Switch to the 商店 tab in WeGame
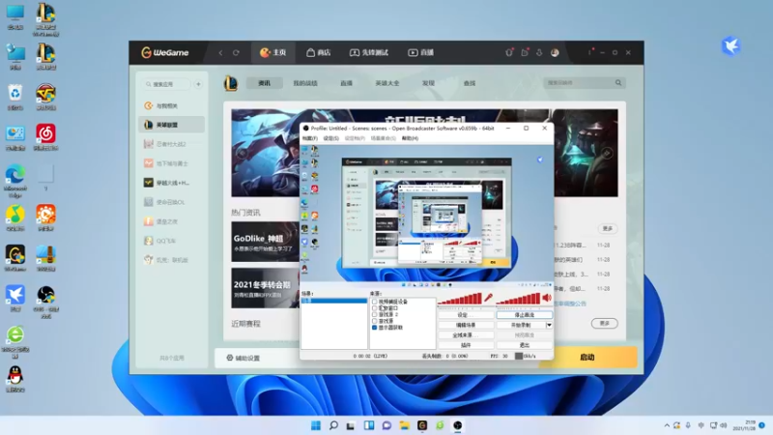This screenshot has width=773, height=435. 318,52
